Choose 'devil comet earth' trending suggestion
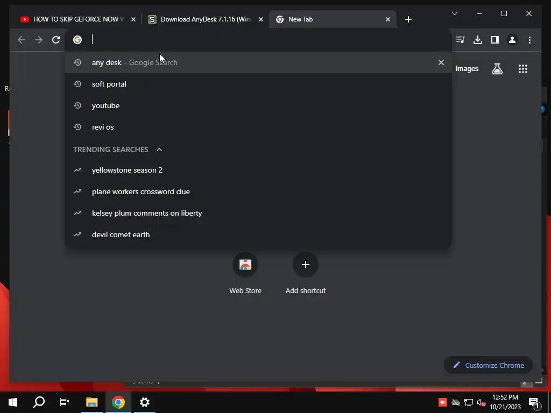 (x=258, y=234)
